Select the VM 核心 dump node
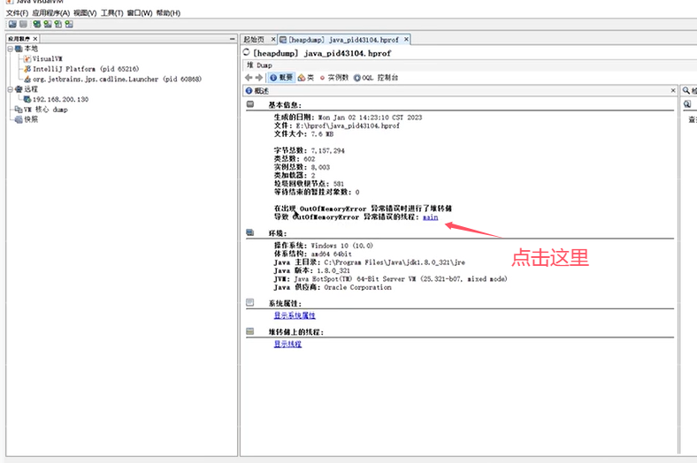697x463 pixels. point(46,110)
